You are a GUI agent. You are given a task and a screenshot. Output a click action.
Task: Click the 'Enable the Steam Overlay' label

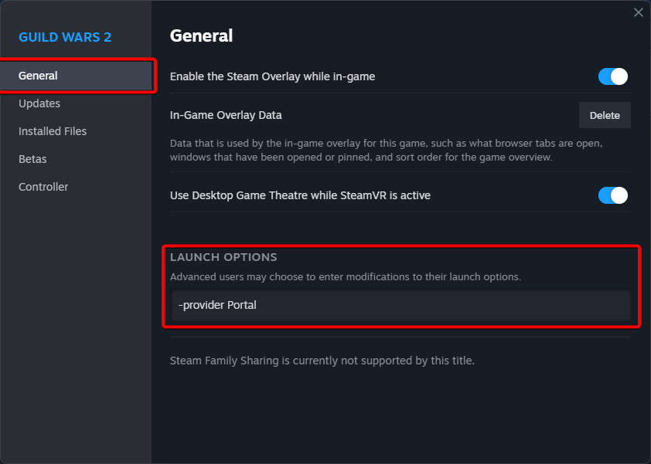pos(272,76)
